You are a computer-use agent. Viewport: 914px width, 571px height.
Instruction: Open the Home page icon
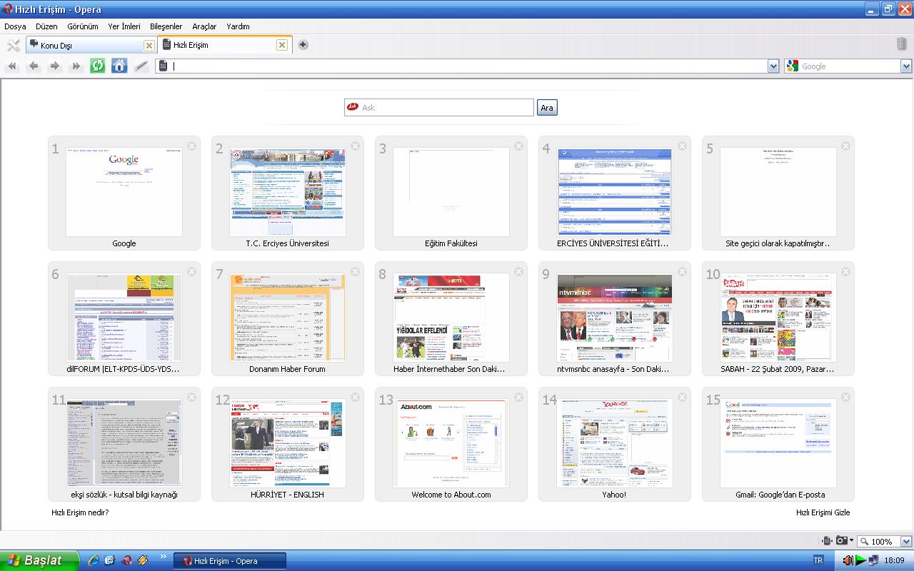tap(119, 66)
